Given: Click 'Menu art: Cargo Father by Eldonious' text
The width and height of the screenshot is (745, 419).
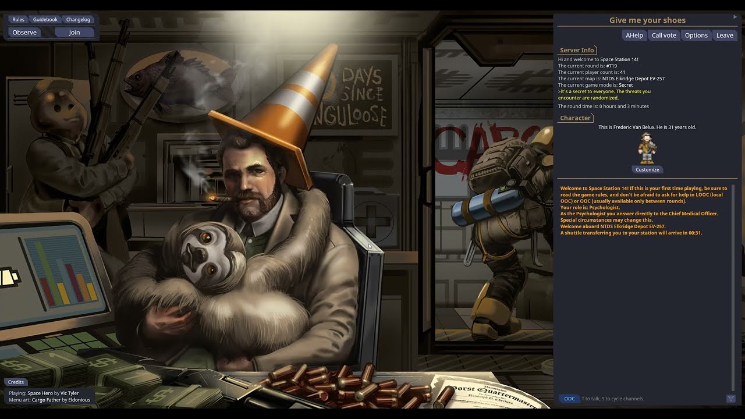Looking at the screenshot, I should click(49, 400).
